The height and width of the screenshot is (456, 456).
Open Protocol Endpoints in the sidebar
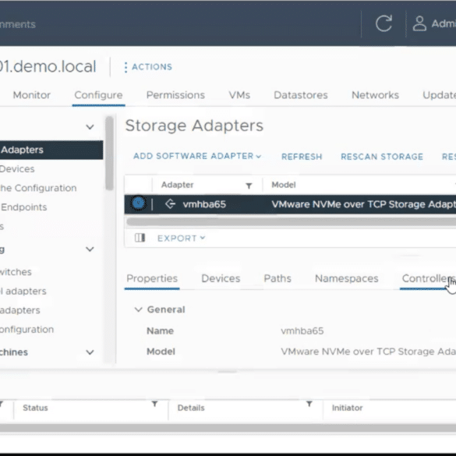[23, 207]
